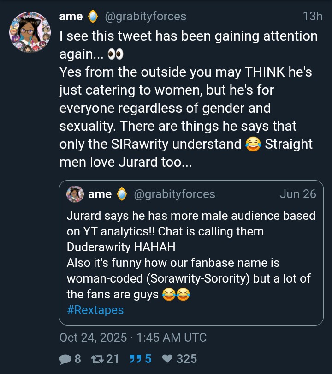Open small avatar in quoted tweet
332x374 pixels.
75,194
